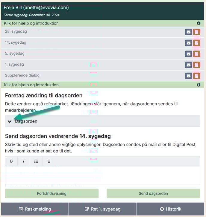
Task: Click the envelope icon for 14. sygedag
Action: [188, 43]
